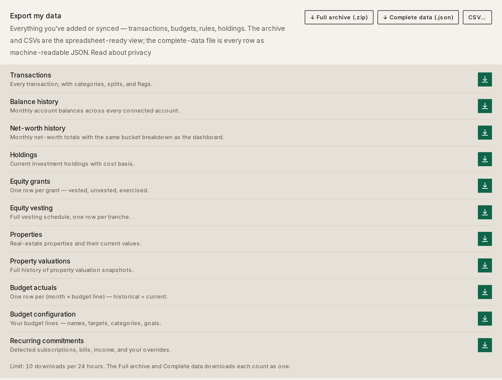
Task: Select the Properties row title
Action: point(26,234)
